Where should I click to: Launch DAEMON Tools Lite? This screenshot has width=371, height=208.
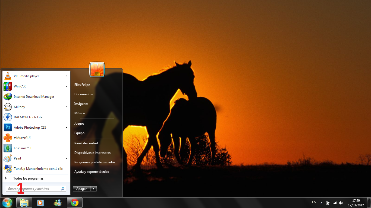pyautogui.click(x=36, y=117)
